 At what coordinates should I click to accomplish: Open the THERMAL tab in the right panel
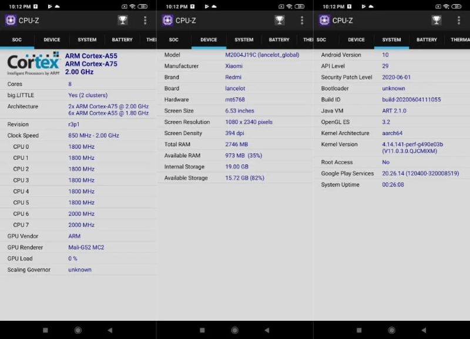[x=459, y=39]
